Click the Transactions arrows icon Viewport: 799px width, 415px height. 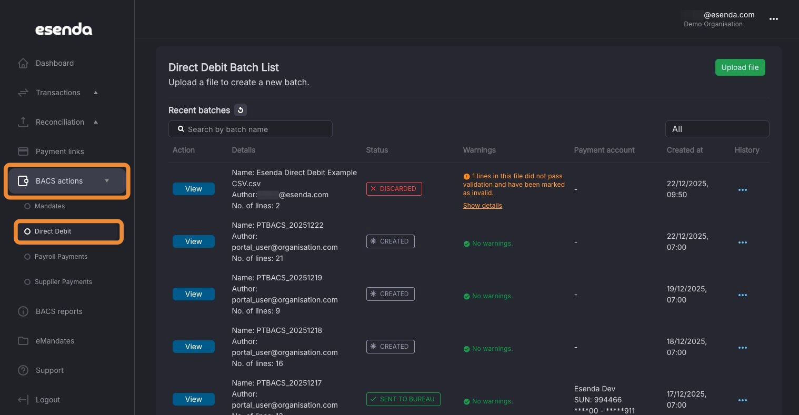pos(23,93)
